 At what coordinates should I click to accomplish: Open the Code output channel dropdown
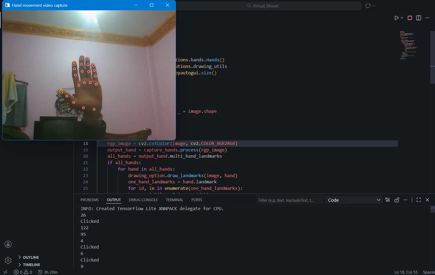pos(354,200)
